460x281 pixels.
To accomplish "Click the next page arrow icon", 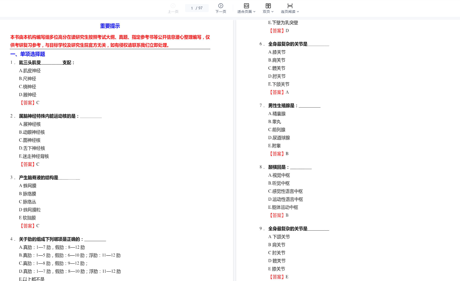I will tap(221, 6).
